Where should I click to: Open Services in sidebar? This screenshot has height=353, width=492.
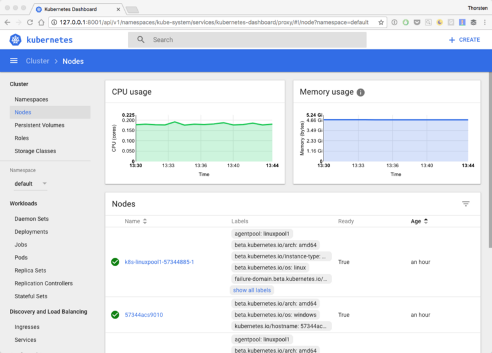click(25, 339)
